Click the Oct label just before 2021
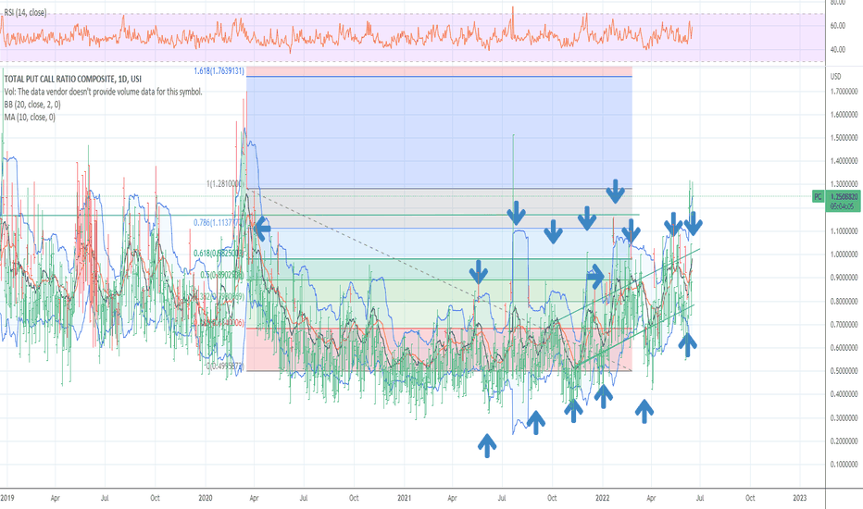863x509 pixels. (354, 498)
